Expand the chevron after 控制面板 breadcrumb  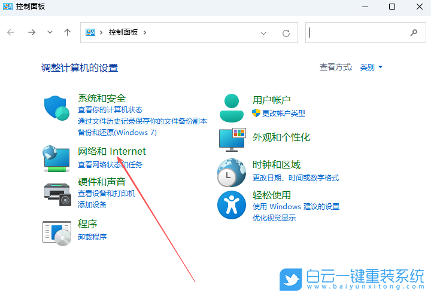point(145,32)
